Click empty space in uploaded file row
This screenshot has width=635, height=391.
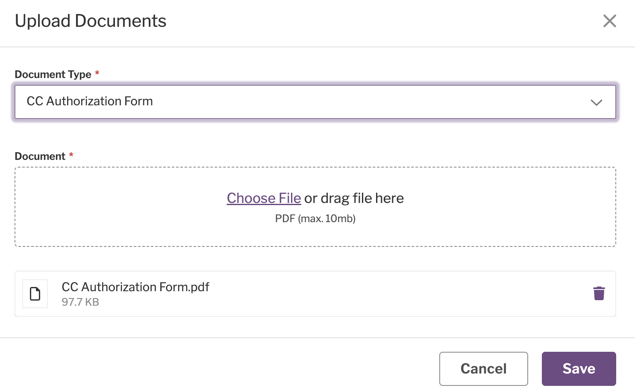point(385,294)
